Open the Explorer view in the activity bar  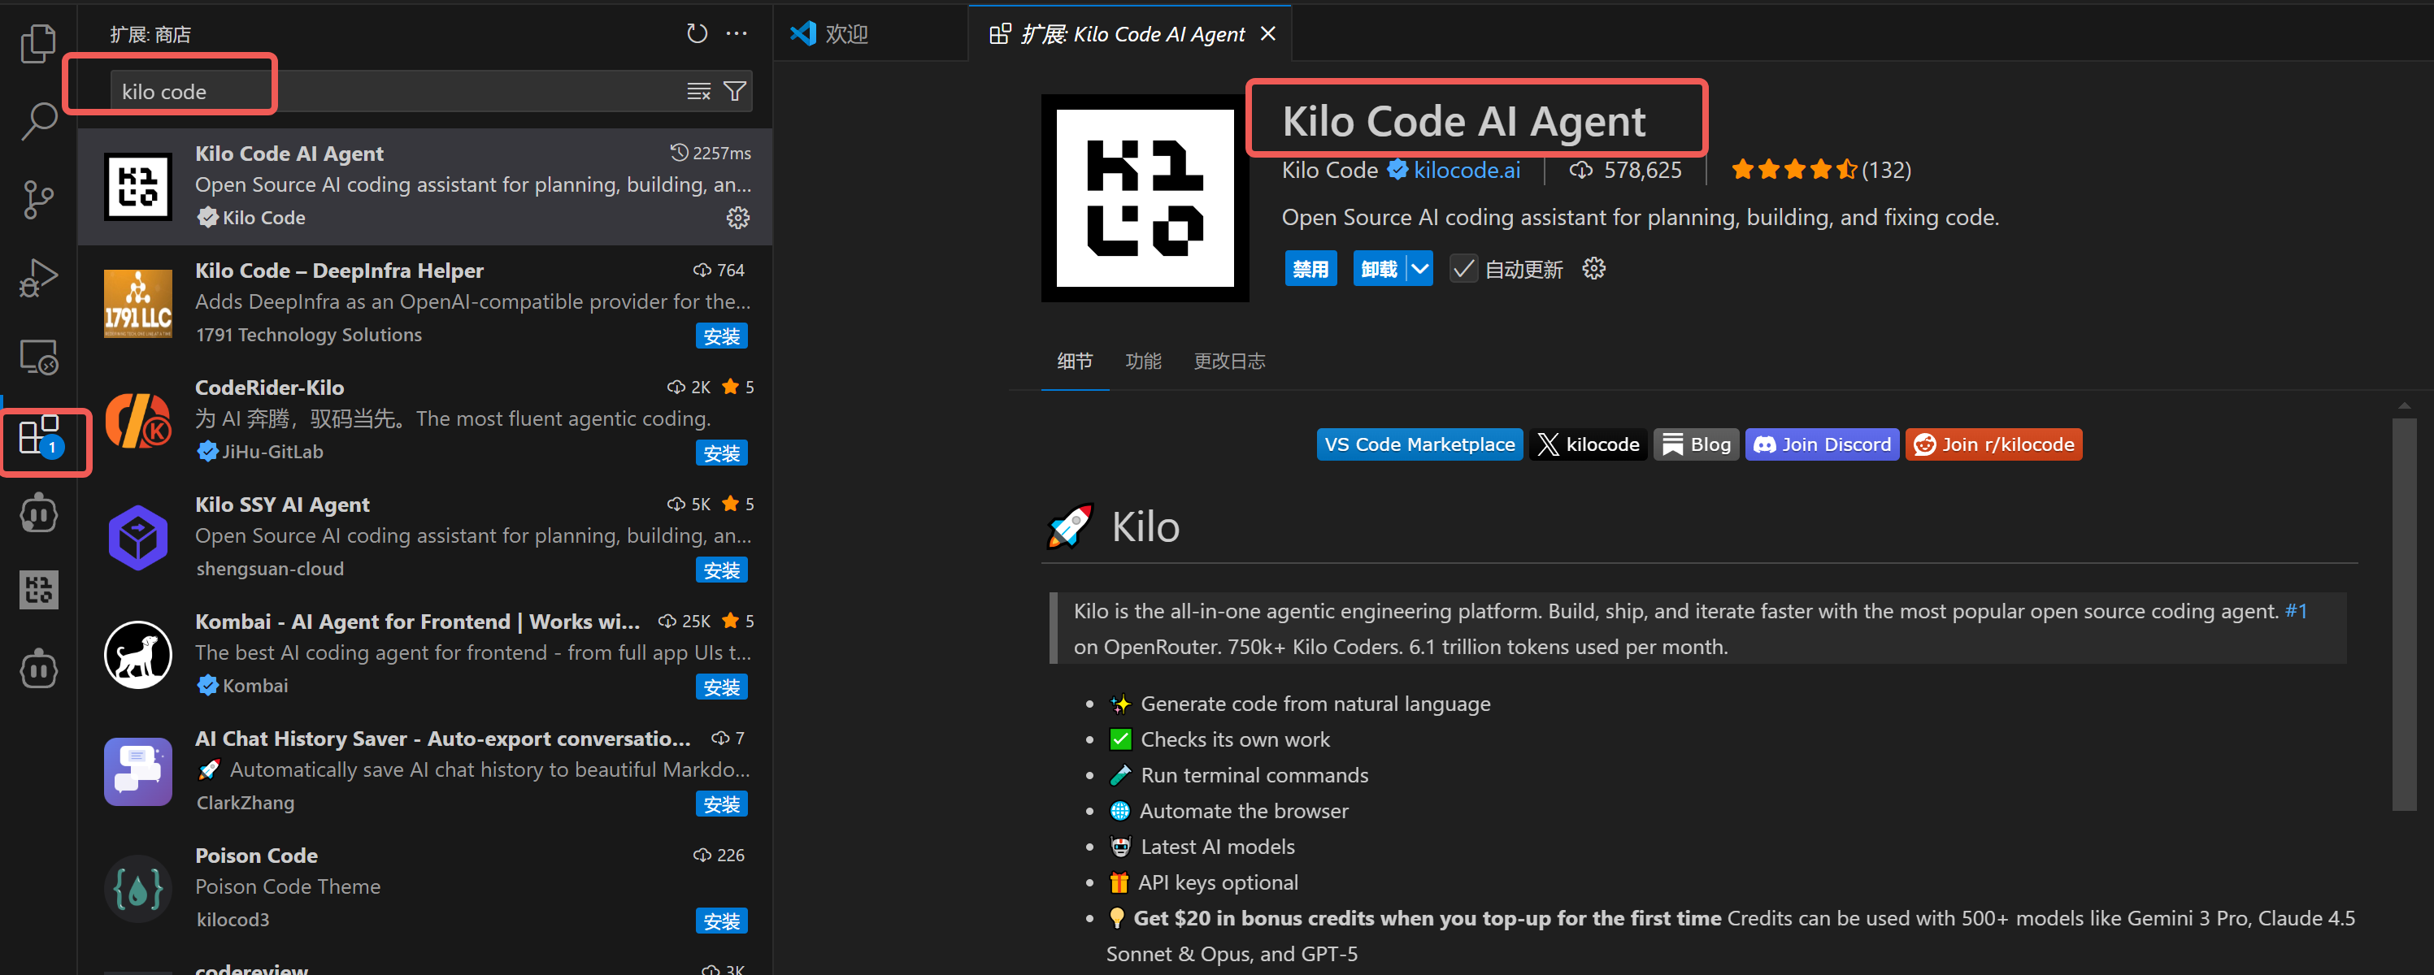pyautogui.click(x=37, y=42)
